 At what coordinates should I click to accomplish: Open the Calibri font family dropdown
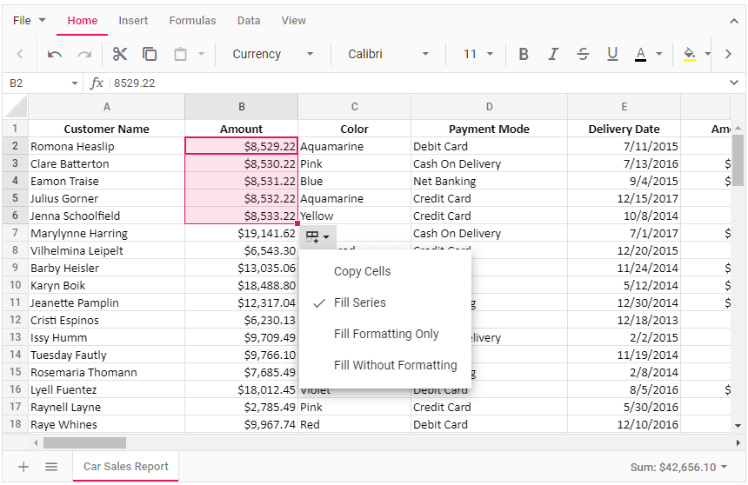coord(388,54)
